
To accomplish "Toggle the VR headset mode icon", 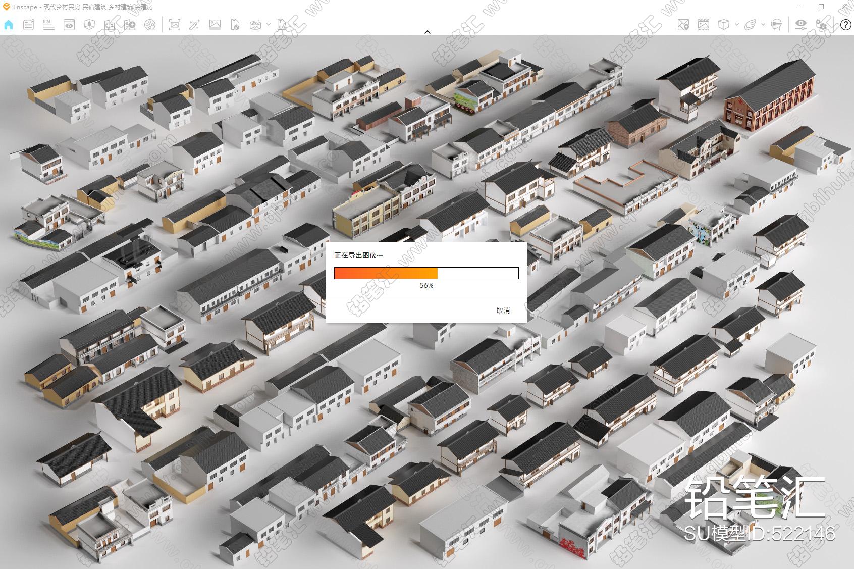I will point(777,24).
